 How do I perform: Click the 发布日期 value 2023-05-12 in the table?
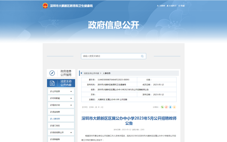click(x=159, y=94)
